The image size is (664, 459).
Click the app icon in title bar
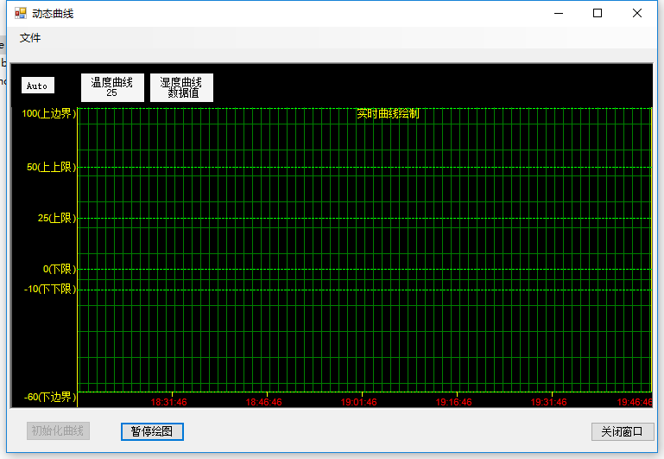21,14
